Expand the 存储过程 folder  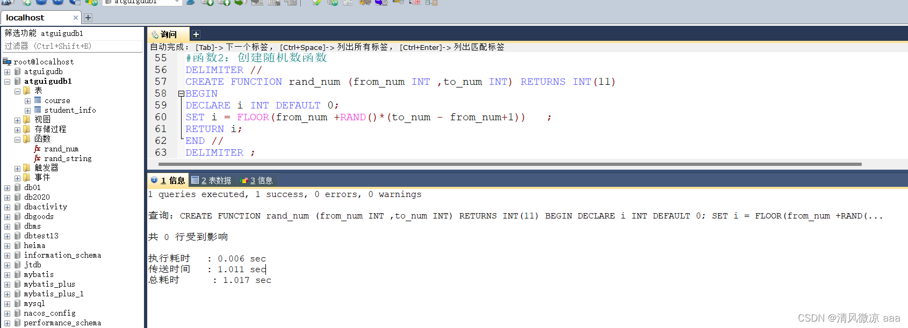(x=17, y=130)
